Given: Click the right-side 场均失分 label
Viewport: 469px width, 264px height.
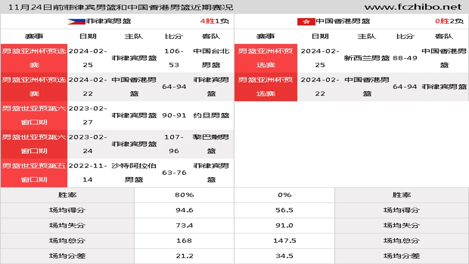Looking at the screenshot, I should (x=402, y=225).
